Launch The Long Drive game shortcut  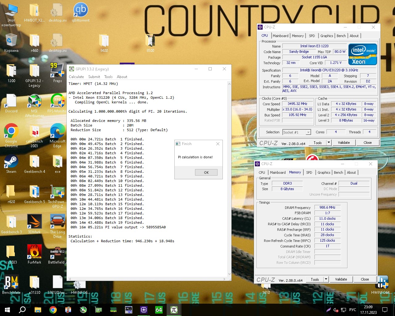point(58,226)
